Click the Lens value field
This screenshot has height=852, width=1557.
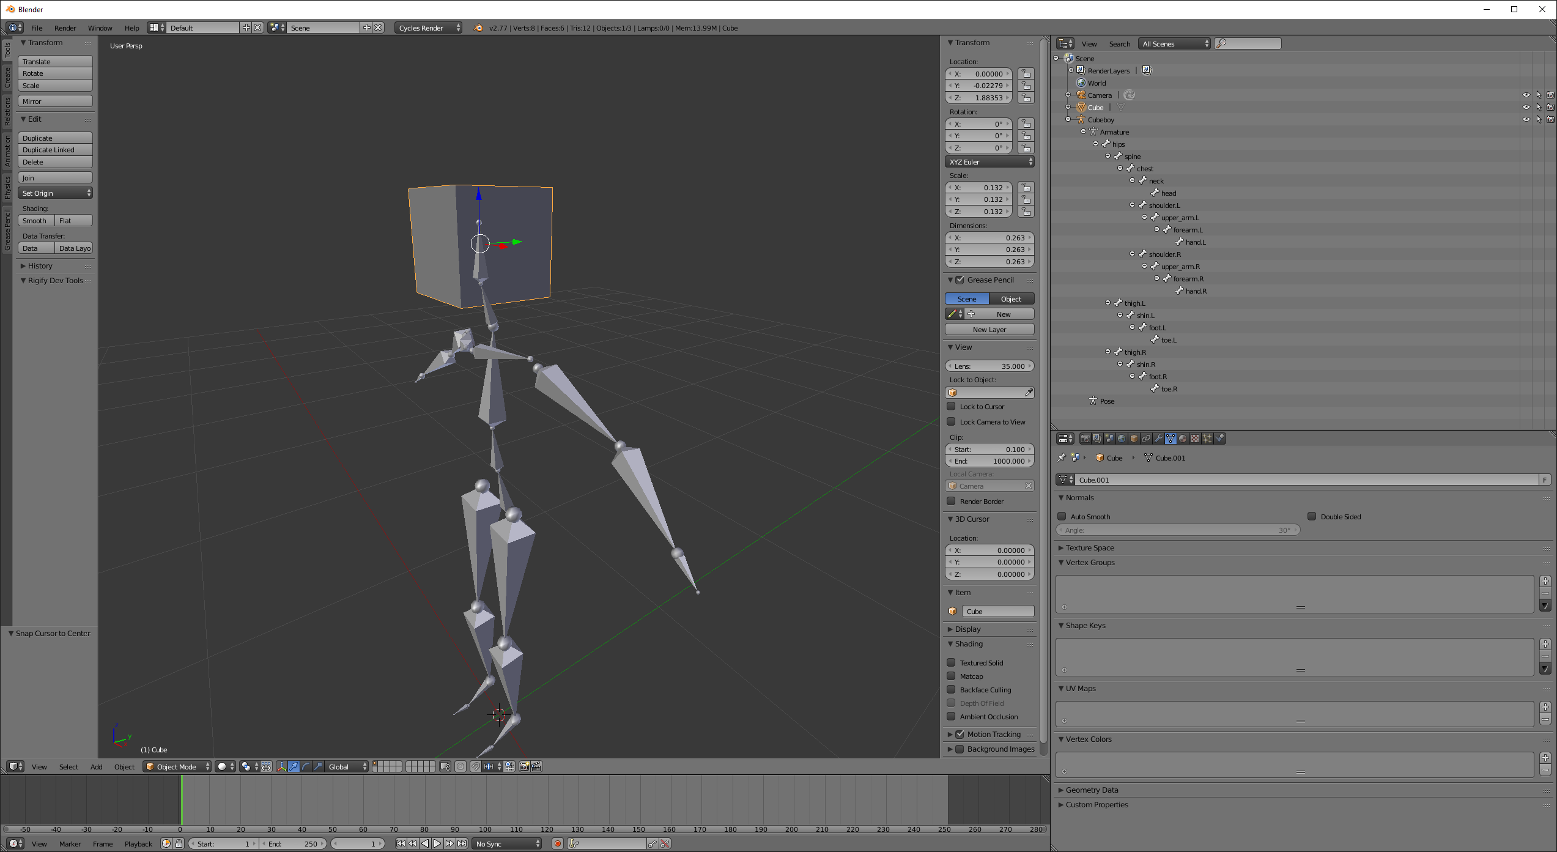989,366
